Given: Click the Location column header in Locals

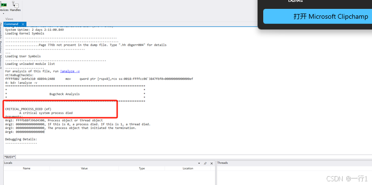Looking at the screenshot, I should pos(188,168).
